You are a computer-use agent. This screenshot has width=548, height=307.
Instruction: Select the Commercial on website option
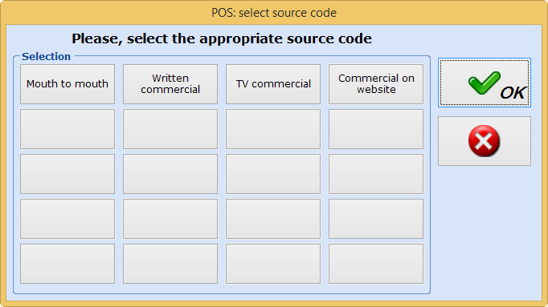click(376, 84)
